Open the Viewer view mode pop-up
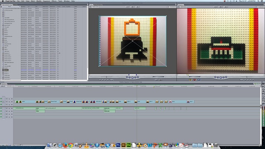This screenshot has height=149, width=265. click(133, 7)
